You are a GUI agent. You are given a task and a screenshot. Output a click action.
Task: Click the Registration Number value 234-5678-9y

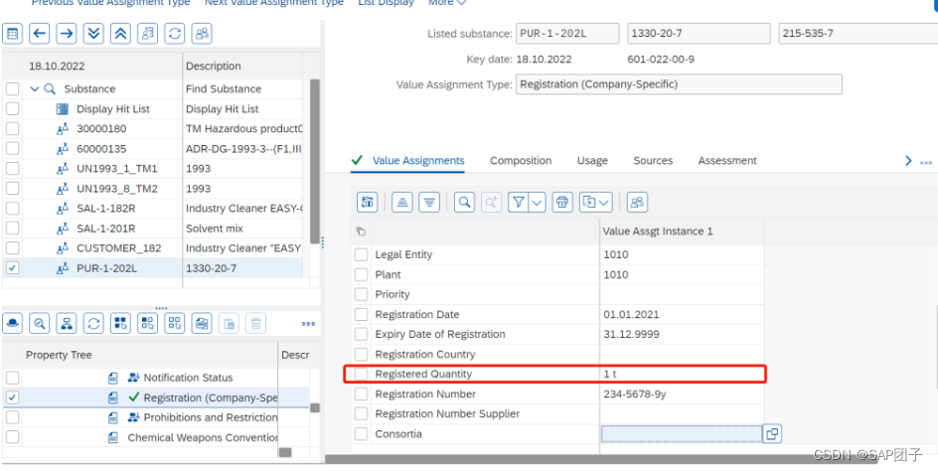[637, 393]
